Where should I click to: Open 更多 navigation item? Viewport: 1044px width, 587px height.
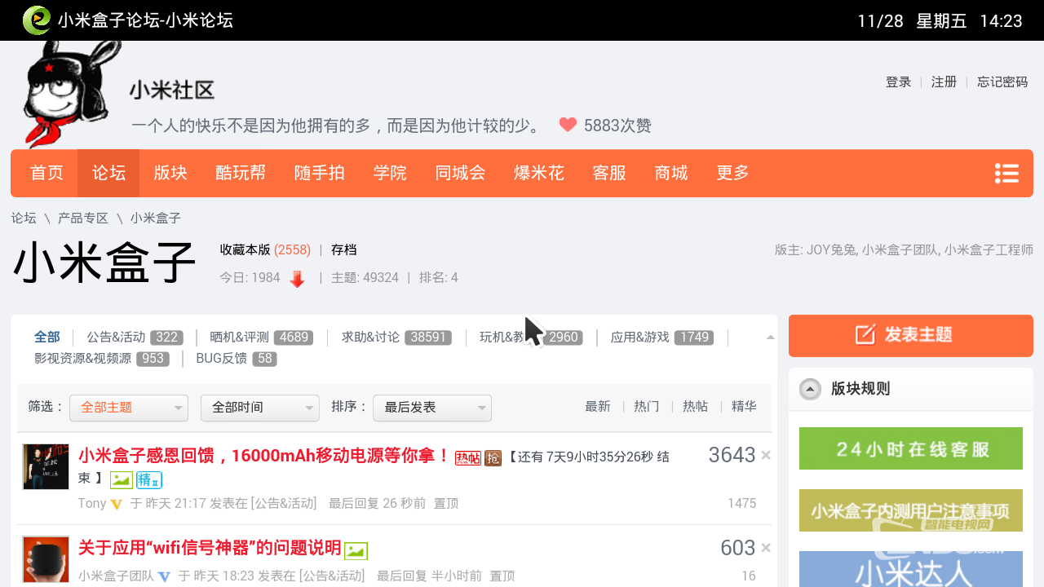coord(732,173)
